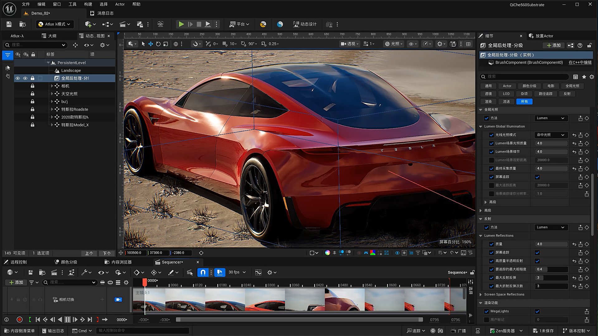Open the 构建 menu
This screenshot has height=336, width=598.
pyautogui.click(x=88, y=4)
